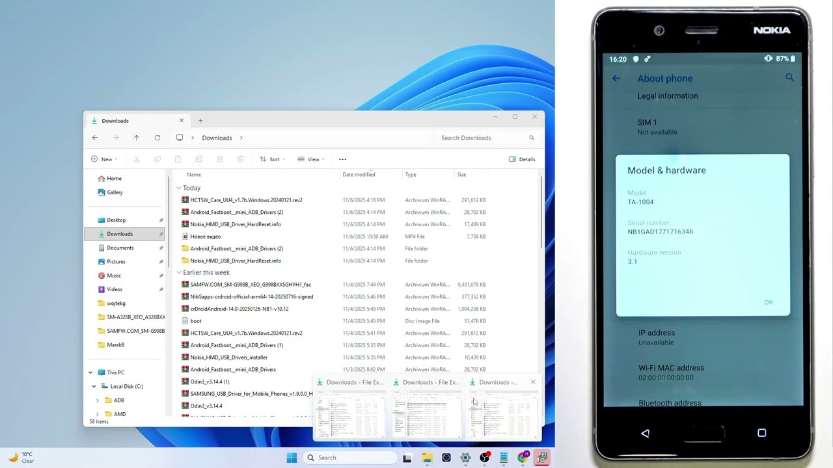Tap the back arrow beside About phone
The image size is (833, 468).
(616, 78)
